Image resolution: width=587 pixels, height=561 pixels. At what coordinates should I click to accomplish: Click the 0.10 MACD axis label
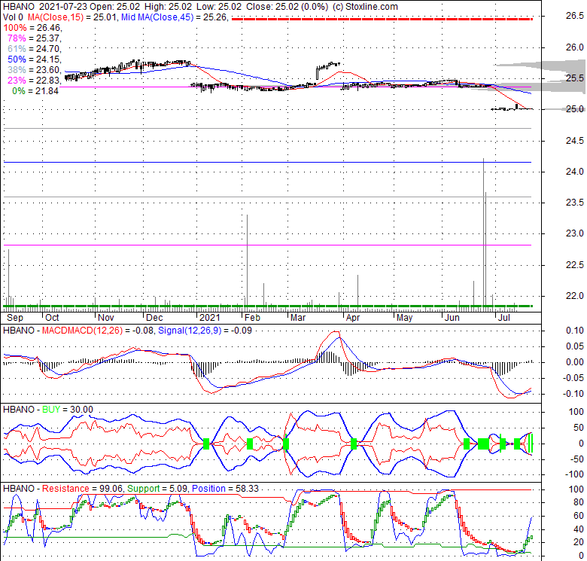575,331
